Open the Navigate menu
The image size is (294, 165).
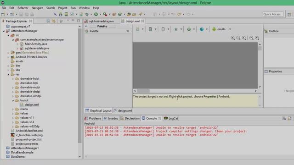pos(37,8)
